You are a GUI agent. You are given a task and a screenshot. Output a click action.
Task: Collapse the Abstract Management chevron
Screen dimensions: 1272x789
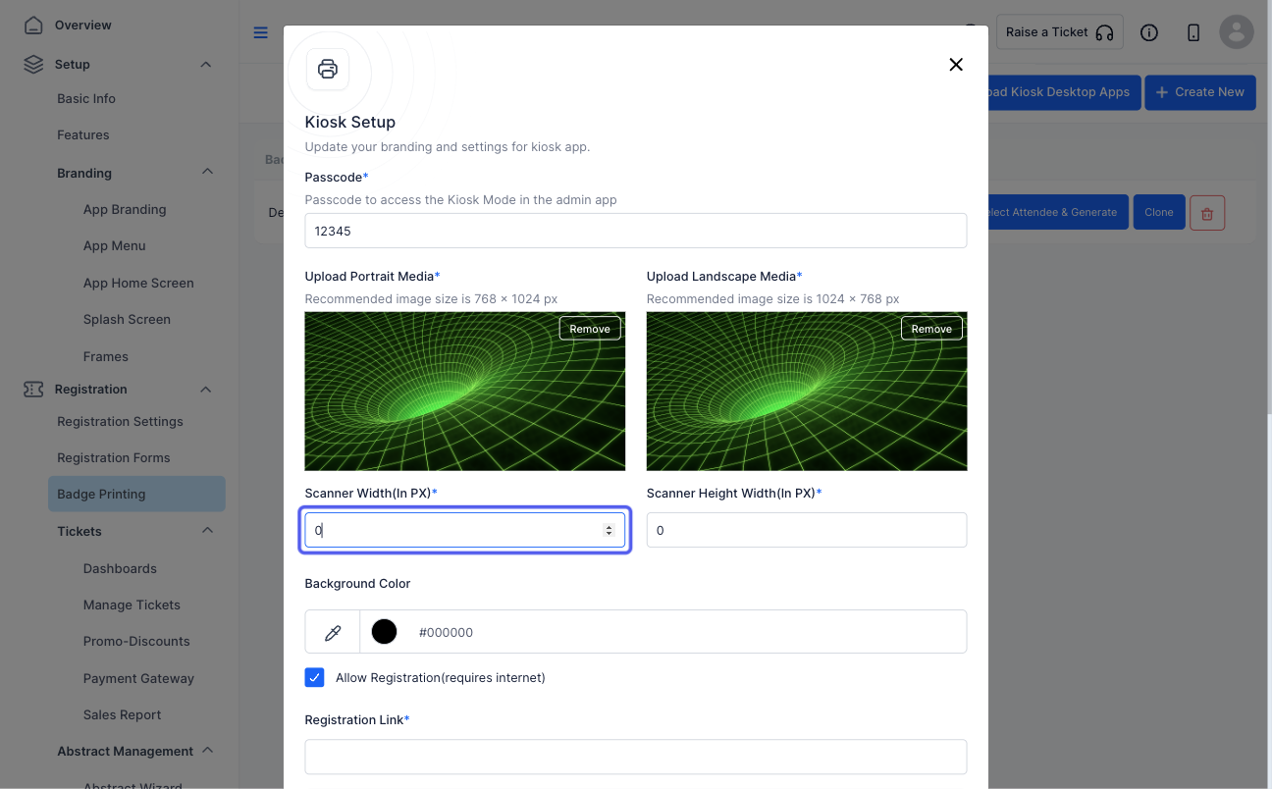click(x=207, y=750)
